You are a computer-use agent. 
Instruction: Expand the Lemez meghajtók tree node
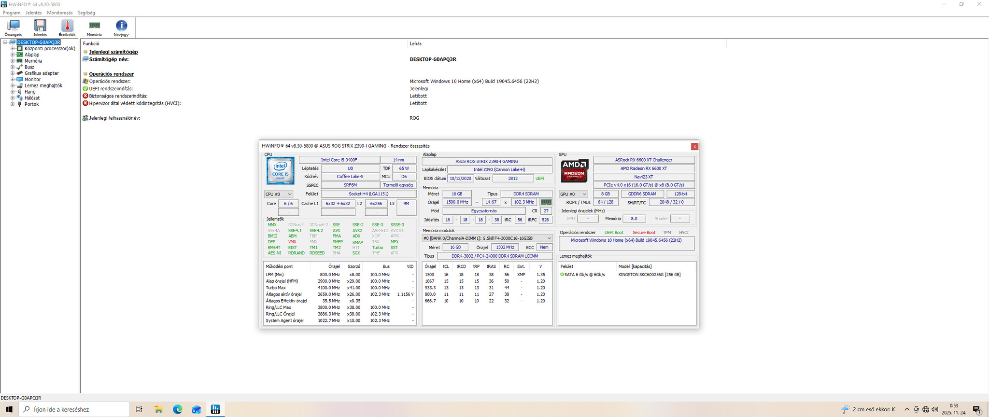click(13, 86)
